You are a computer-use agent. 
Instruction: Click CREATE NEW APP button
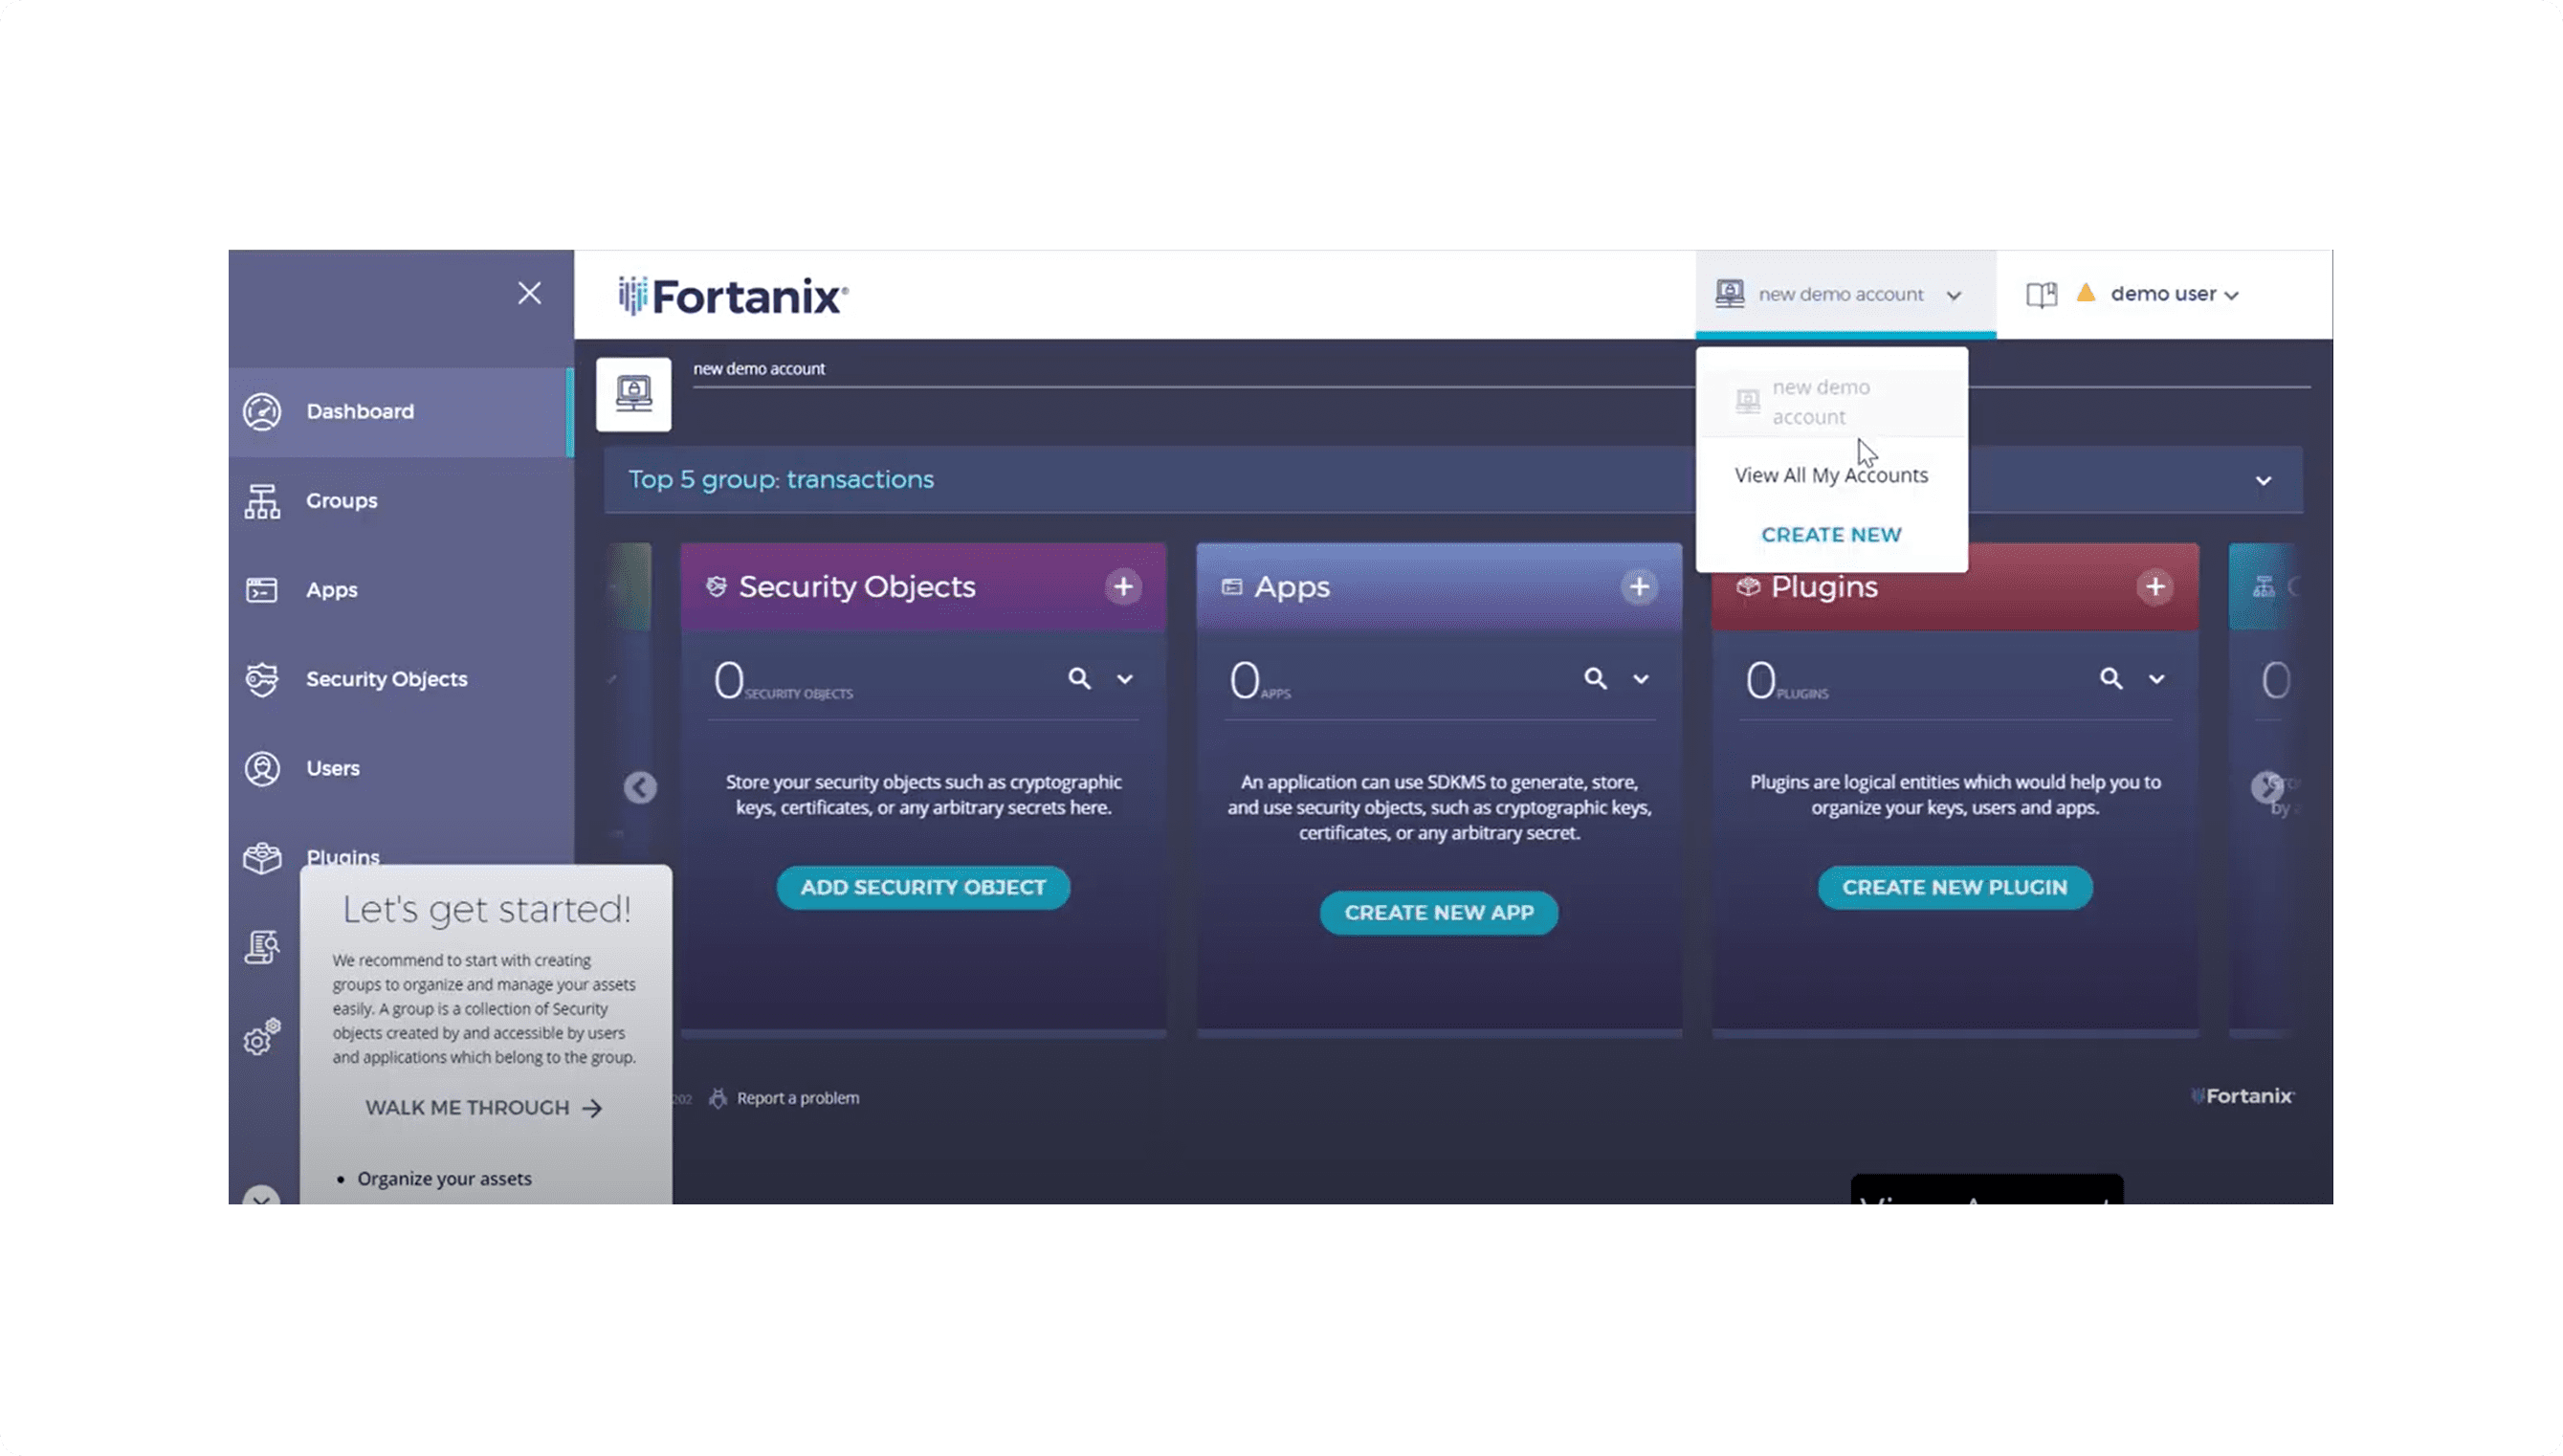click(x=1438, y=913)
